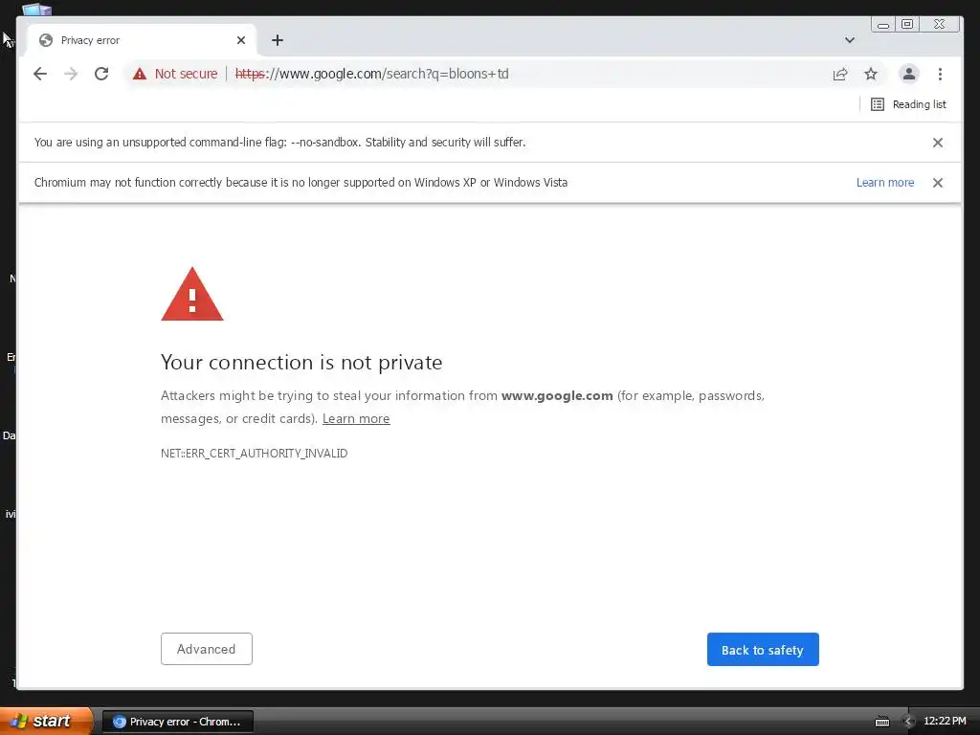Click the 12:22 PM taskbar clock
The image size is (980, 735).
click(945, 722)
